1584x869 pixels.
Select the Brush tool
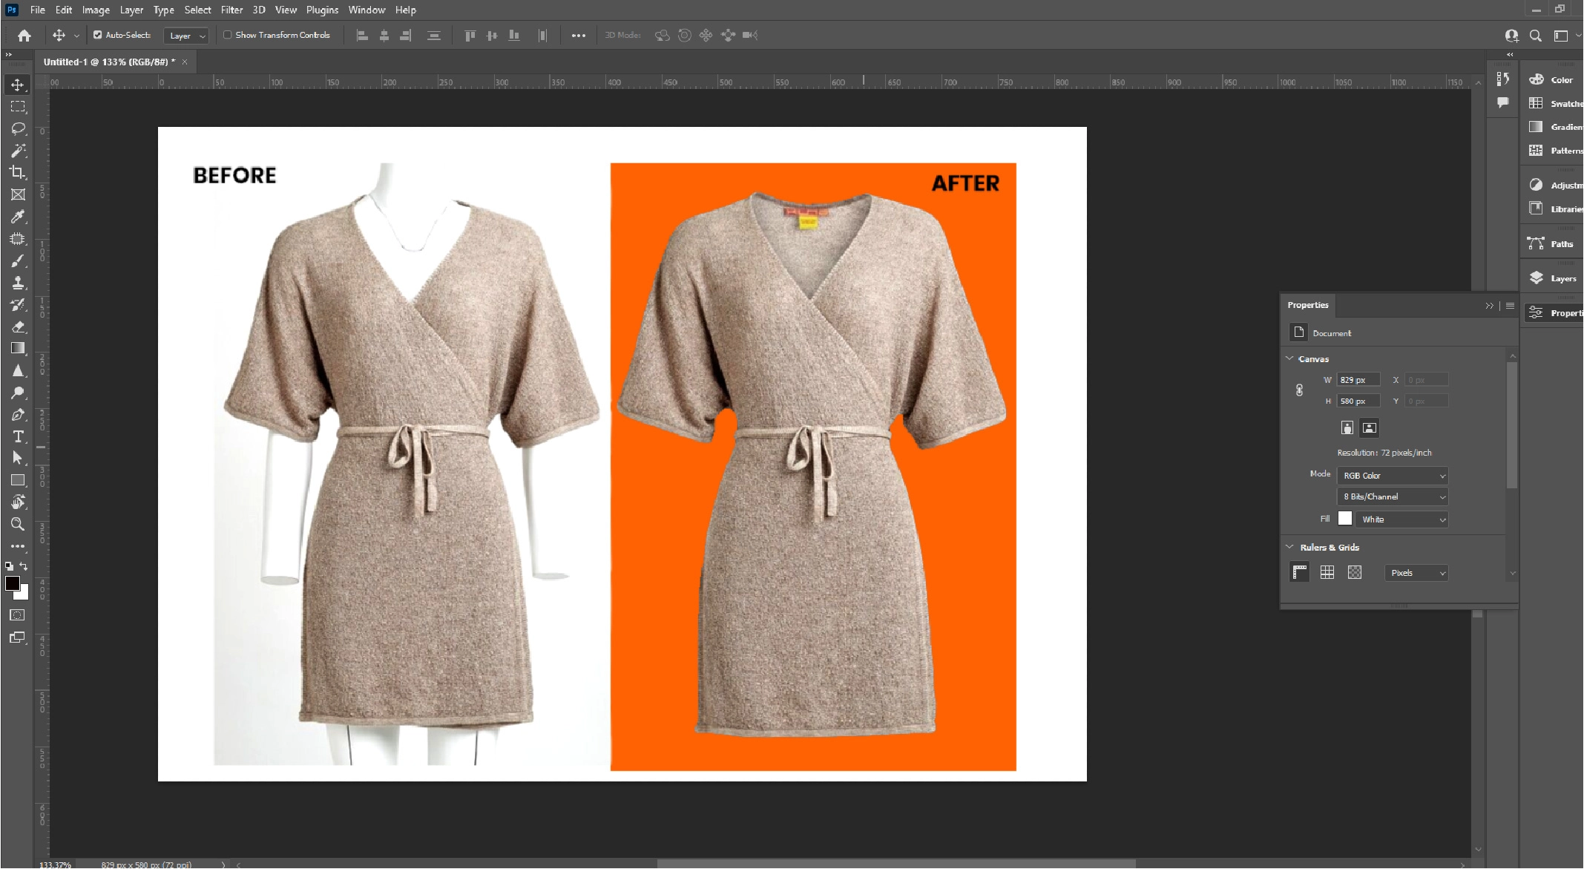16,261
